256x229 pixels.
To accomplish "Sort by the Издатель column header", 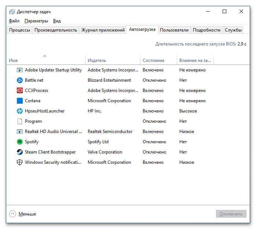I will pyautogui.click(x=113, y=59).
